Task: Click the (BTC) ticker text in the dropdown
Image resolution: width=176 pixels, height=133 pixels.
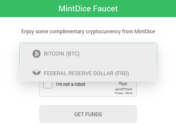Action: coord(73,54)
